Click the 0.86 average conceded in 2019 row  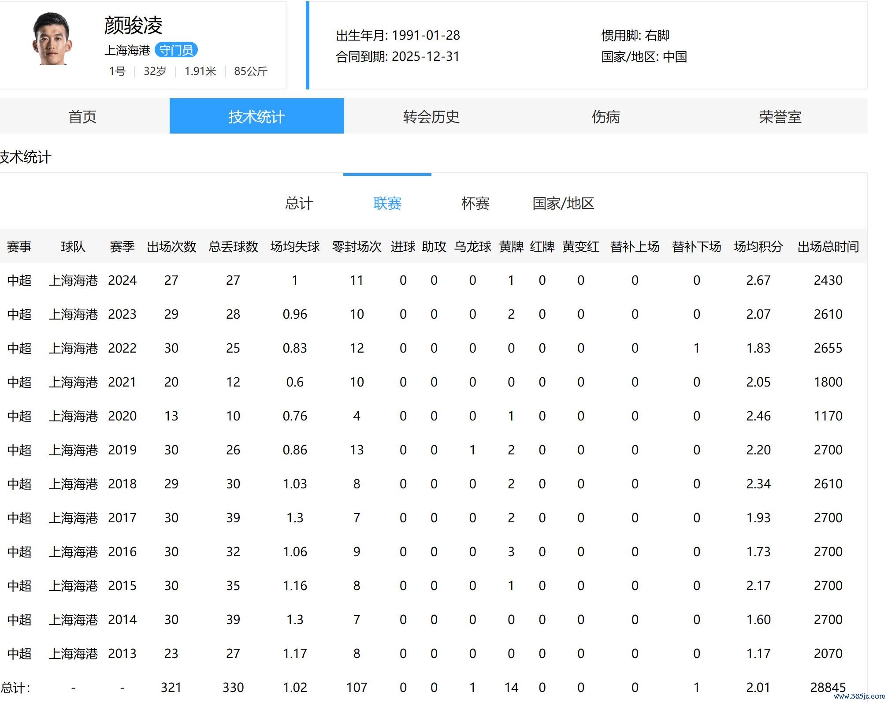[295, 450]
